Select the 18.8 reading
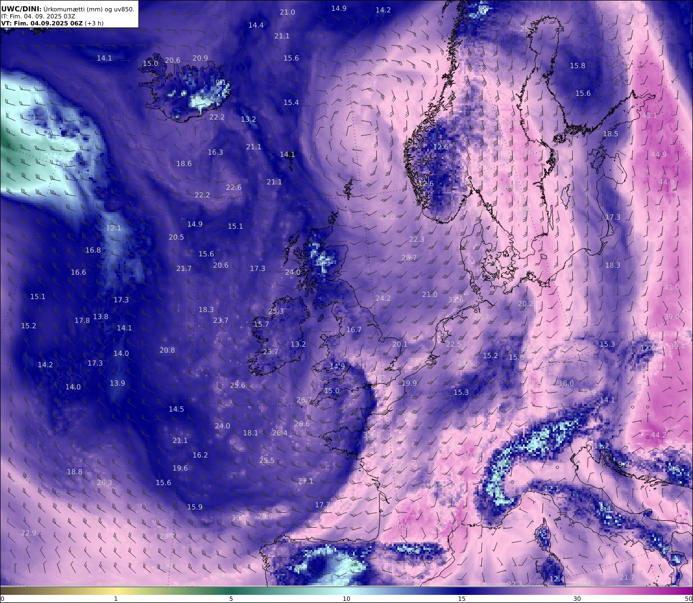 pos(75,472)
